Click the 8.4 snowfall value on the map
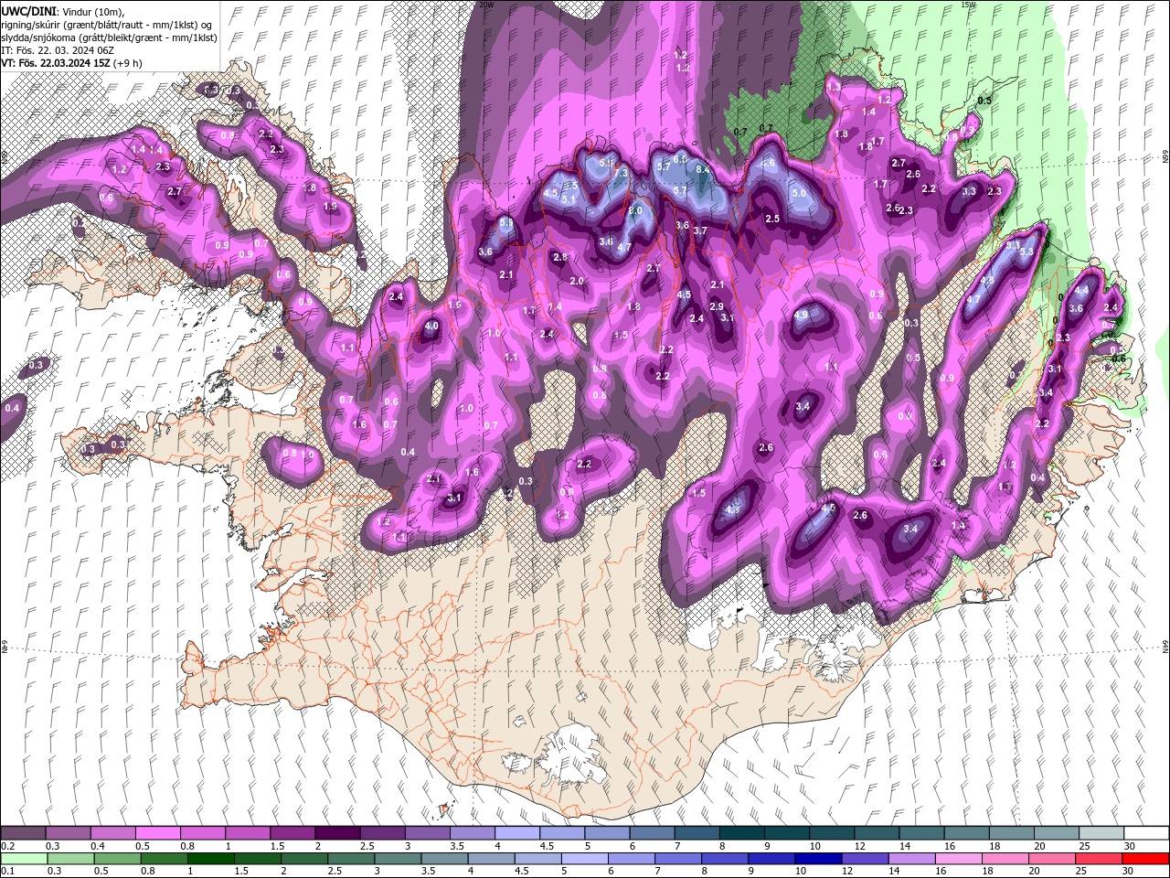 point(703,169)
